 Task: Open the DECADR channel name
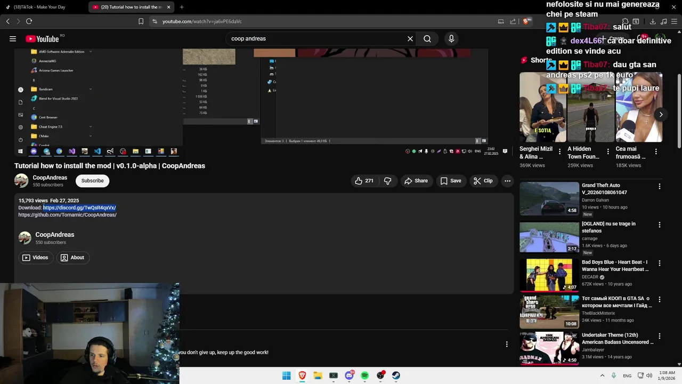click(x=590, y=277)
